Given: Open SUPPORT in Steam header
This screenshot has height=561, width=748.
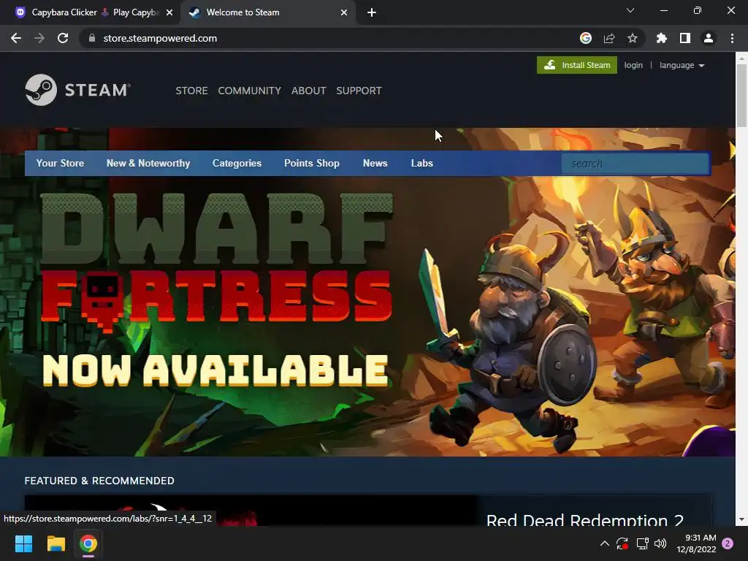Looking at the screenshot, I should [359, 91].
